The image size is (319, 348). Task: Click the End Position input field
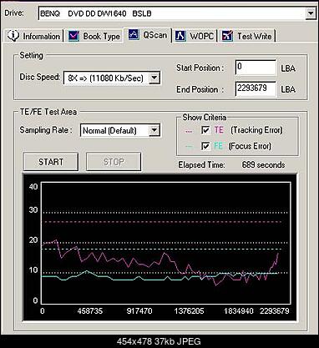coord(256,88)
